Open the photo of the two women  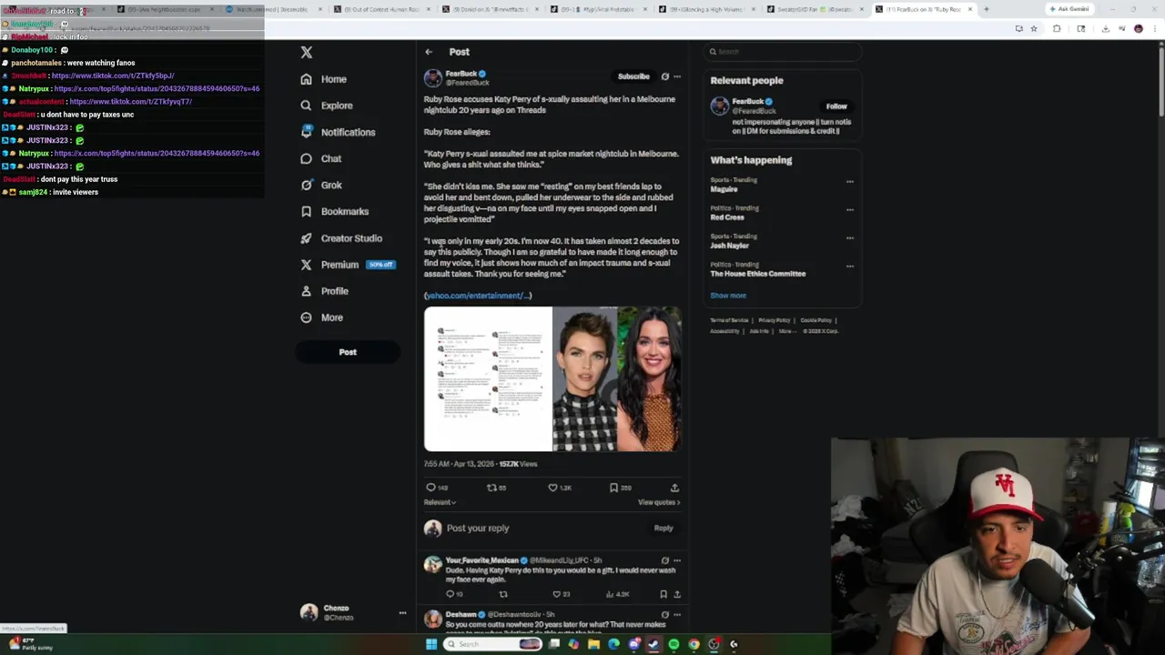617,379
